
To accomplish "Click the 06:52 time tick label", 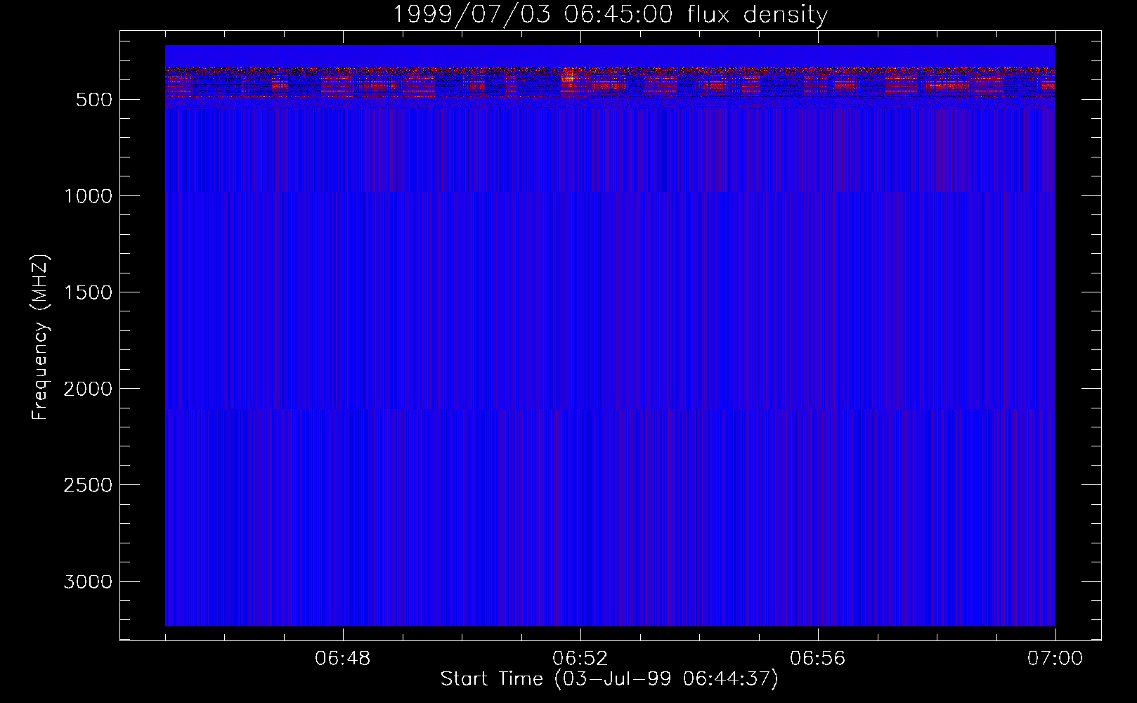I will pos(580,659).
